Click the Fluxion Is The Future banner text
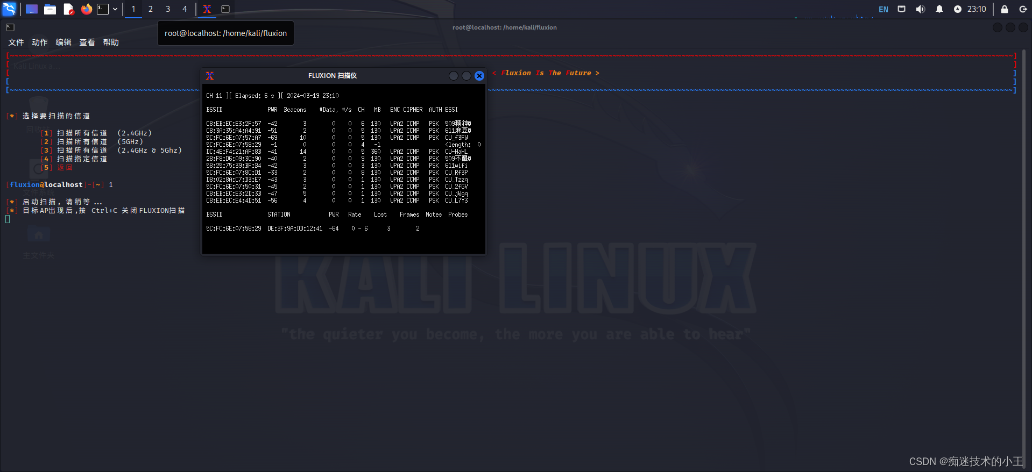The image size is (1032, 472). [546, 73]
